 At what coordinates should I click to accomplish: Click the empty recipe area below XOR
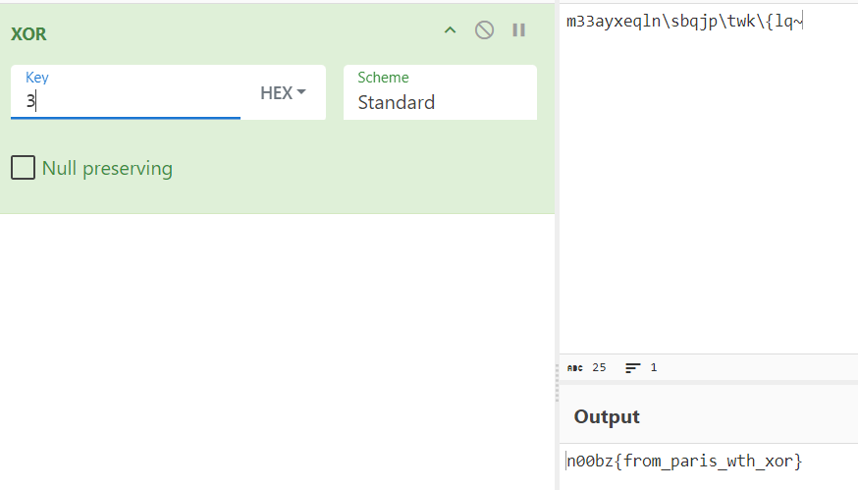coord(277,344)
